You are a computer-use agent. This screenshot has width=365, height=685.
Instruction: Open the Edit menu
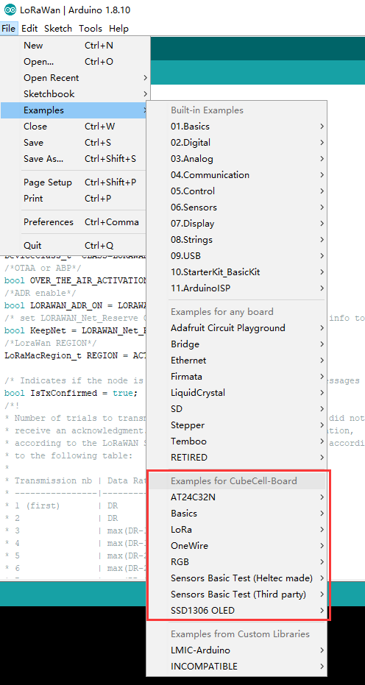point(29,29)
